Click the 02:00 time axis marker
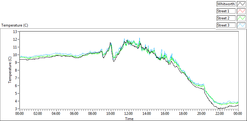247x121 pixels. pos(38,114)
